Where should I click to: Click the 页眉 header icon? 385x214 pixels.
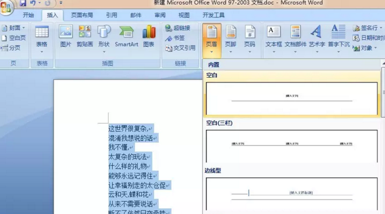pyautogui.click(x=212, y=32)
